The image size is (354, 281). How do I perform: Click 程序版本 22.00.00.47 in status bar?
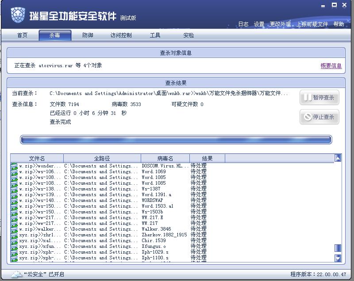[x=318, y=274]
